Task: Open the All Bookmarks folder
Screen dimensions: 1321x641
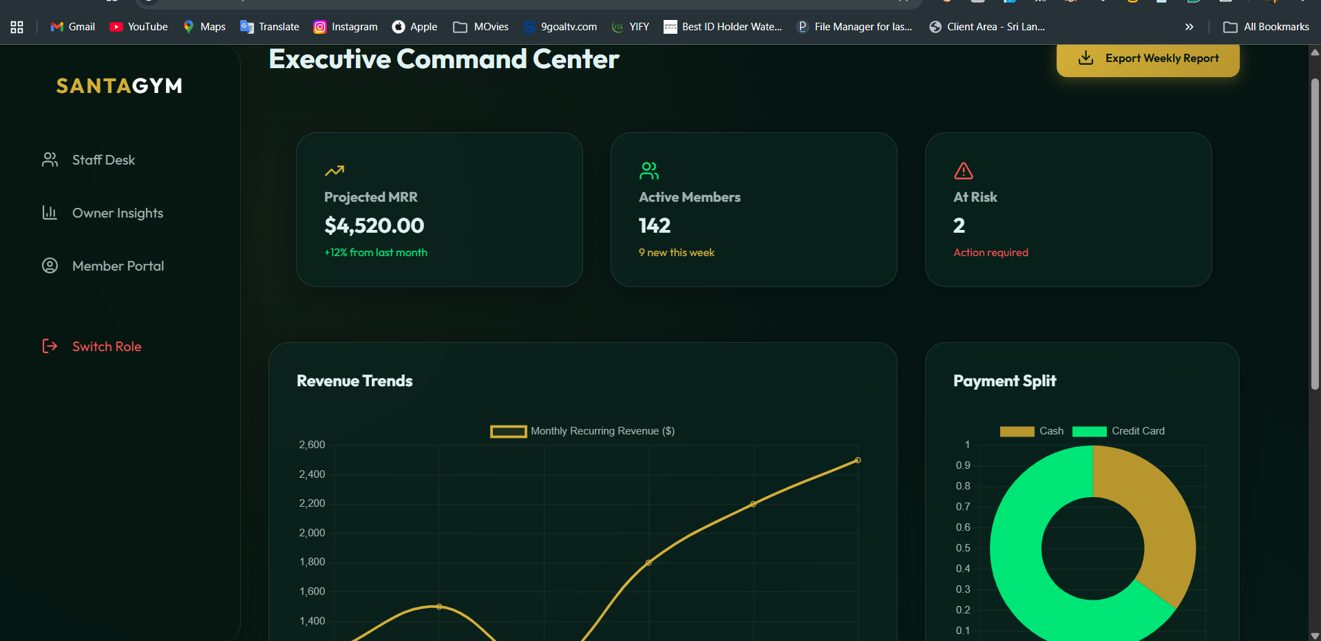Action: click(1267, 27)
